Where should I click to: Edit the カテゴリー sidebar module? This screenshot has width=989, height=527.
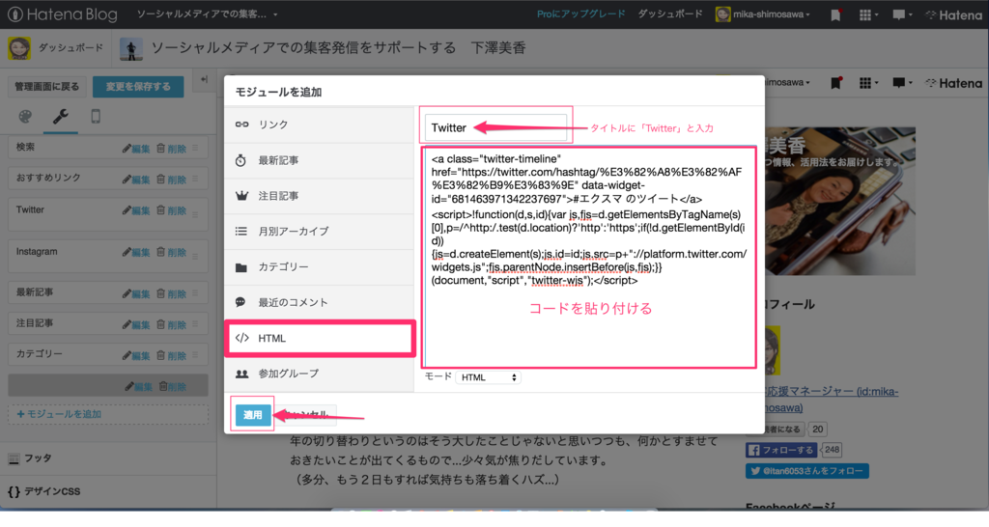(x=136, y=355)
